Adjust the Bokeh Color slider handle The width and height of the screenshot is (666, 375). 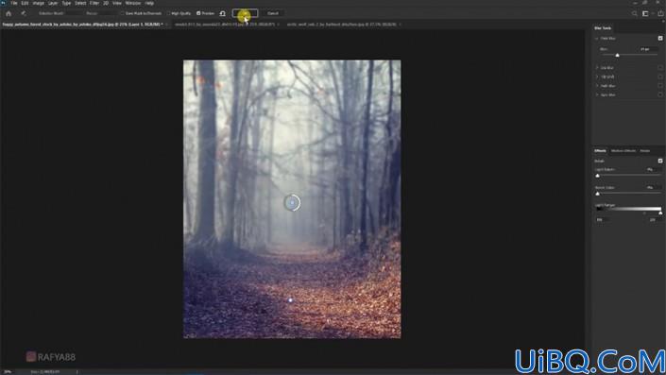pyautogui.click(x=598, y=194)
